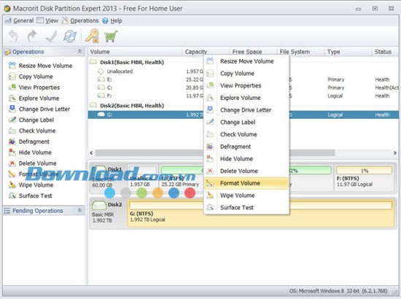Screen dimensions: 401x299
Task: Choose View Properties in context menu
Action: point(246,85)
